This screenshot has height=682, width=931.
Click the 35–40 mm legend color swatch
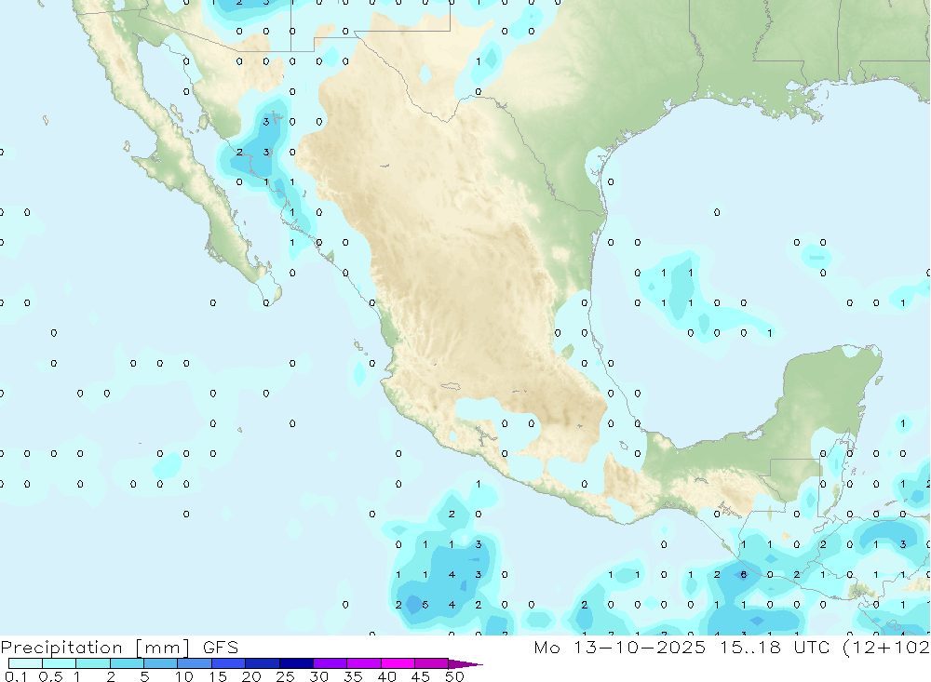(364, 663)
